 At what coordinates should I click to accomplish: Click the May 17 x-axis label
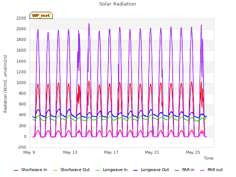pyautogui.click(x=111, y=152)
